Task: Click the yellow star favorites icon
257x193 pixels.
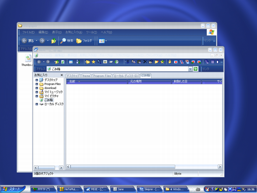Action: click(94, 62)
